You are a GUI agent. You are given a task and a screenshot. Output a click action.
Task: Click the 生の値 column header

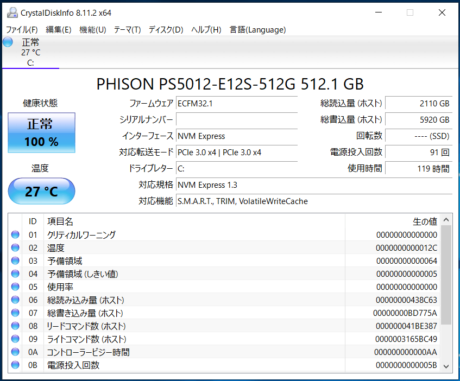pos(393,221)
